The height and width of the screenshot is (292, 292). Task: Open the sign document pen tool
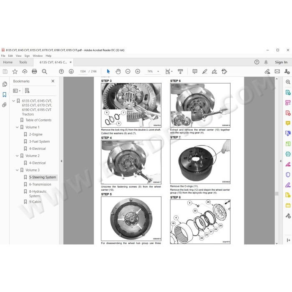point(214,71)
